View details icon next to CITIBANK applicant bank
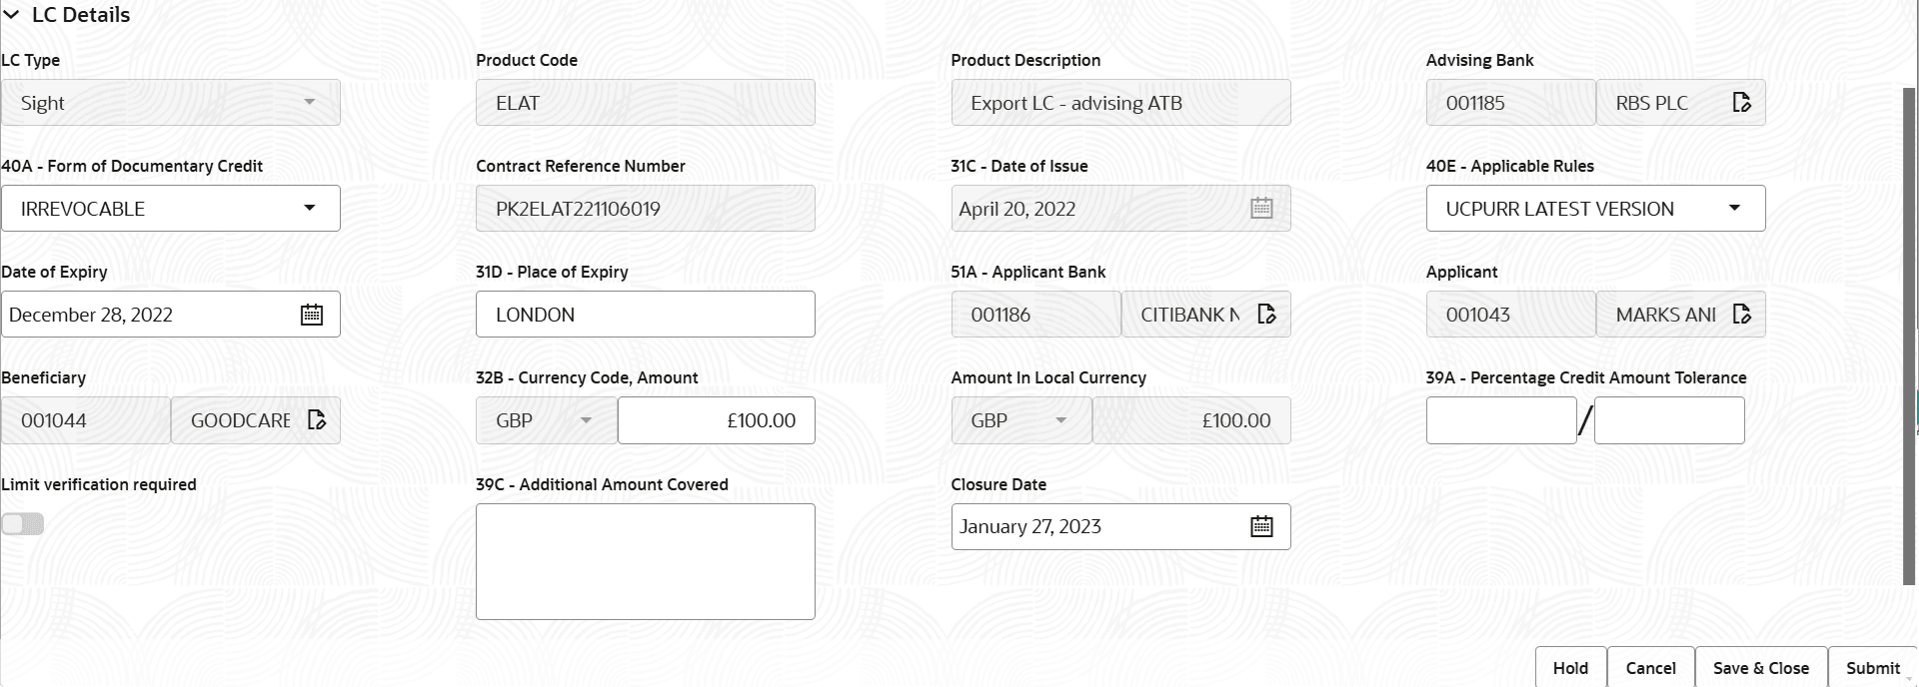Screen dimensions: 1919x687 tap(1266, 314)
